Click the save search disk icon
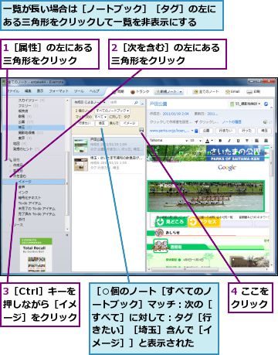278x355 pixels. [141, 130]
